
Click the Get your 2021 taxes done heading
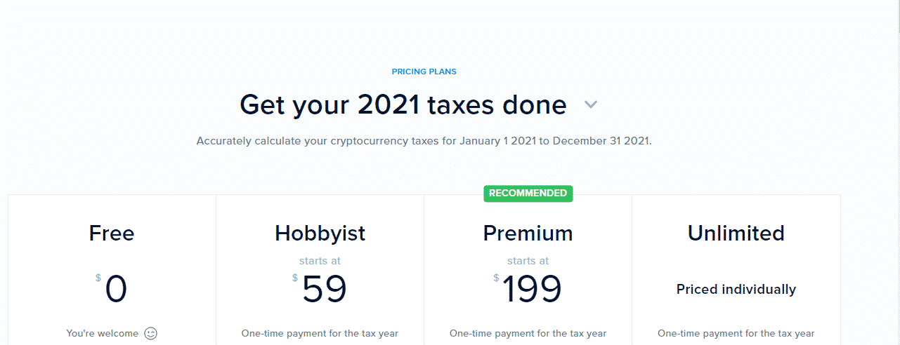point(403,105)
